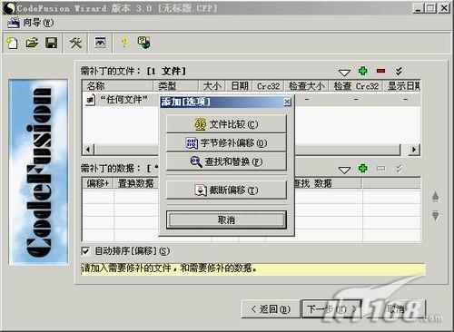Click the 大小 column header
This screenshot has height=332, width=454.
pos(212,86)
